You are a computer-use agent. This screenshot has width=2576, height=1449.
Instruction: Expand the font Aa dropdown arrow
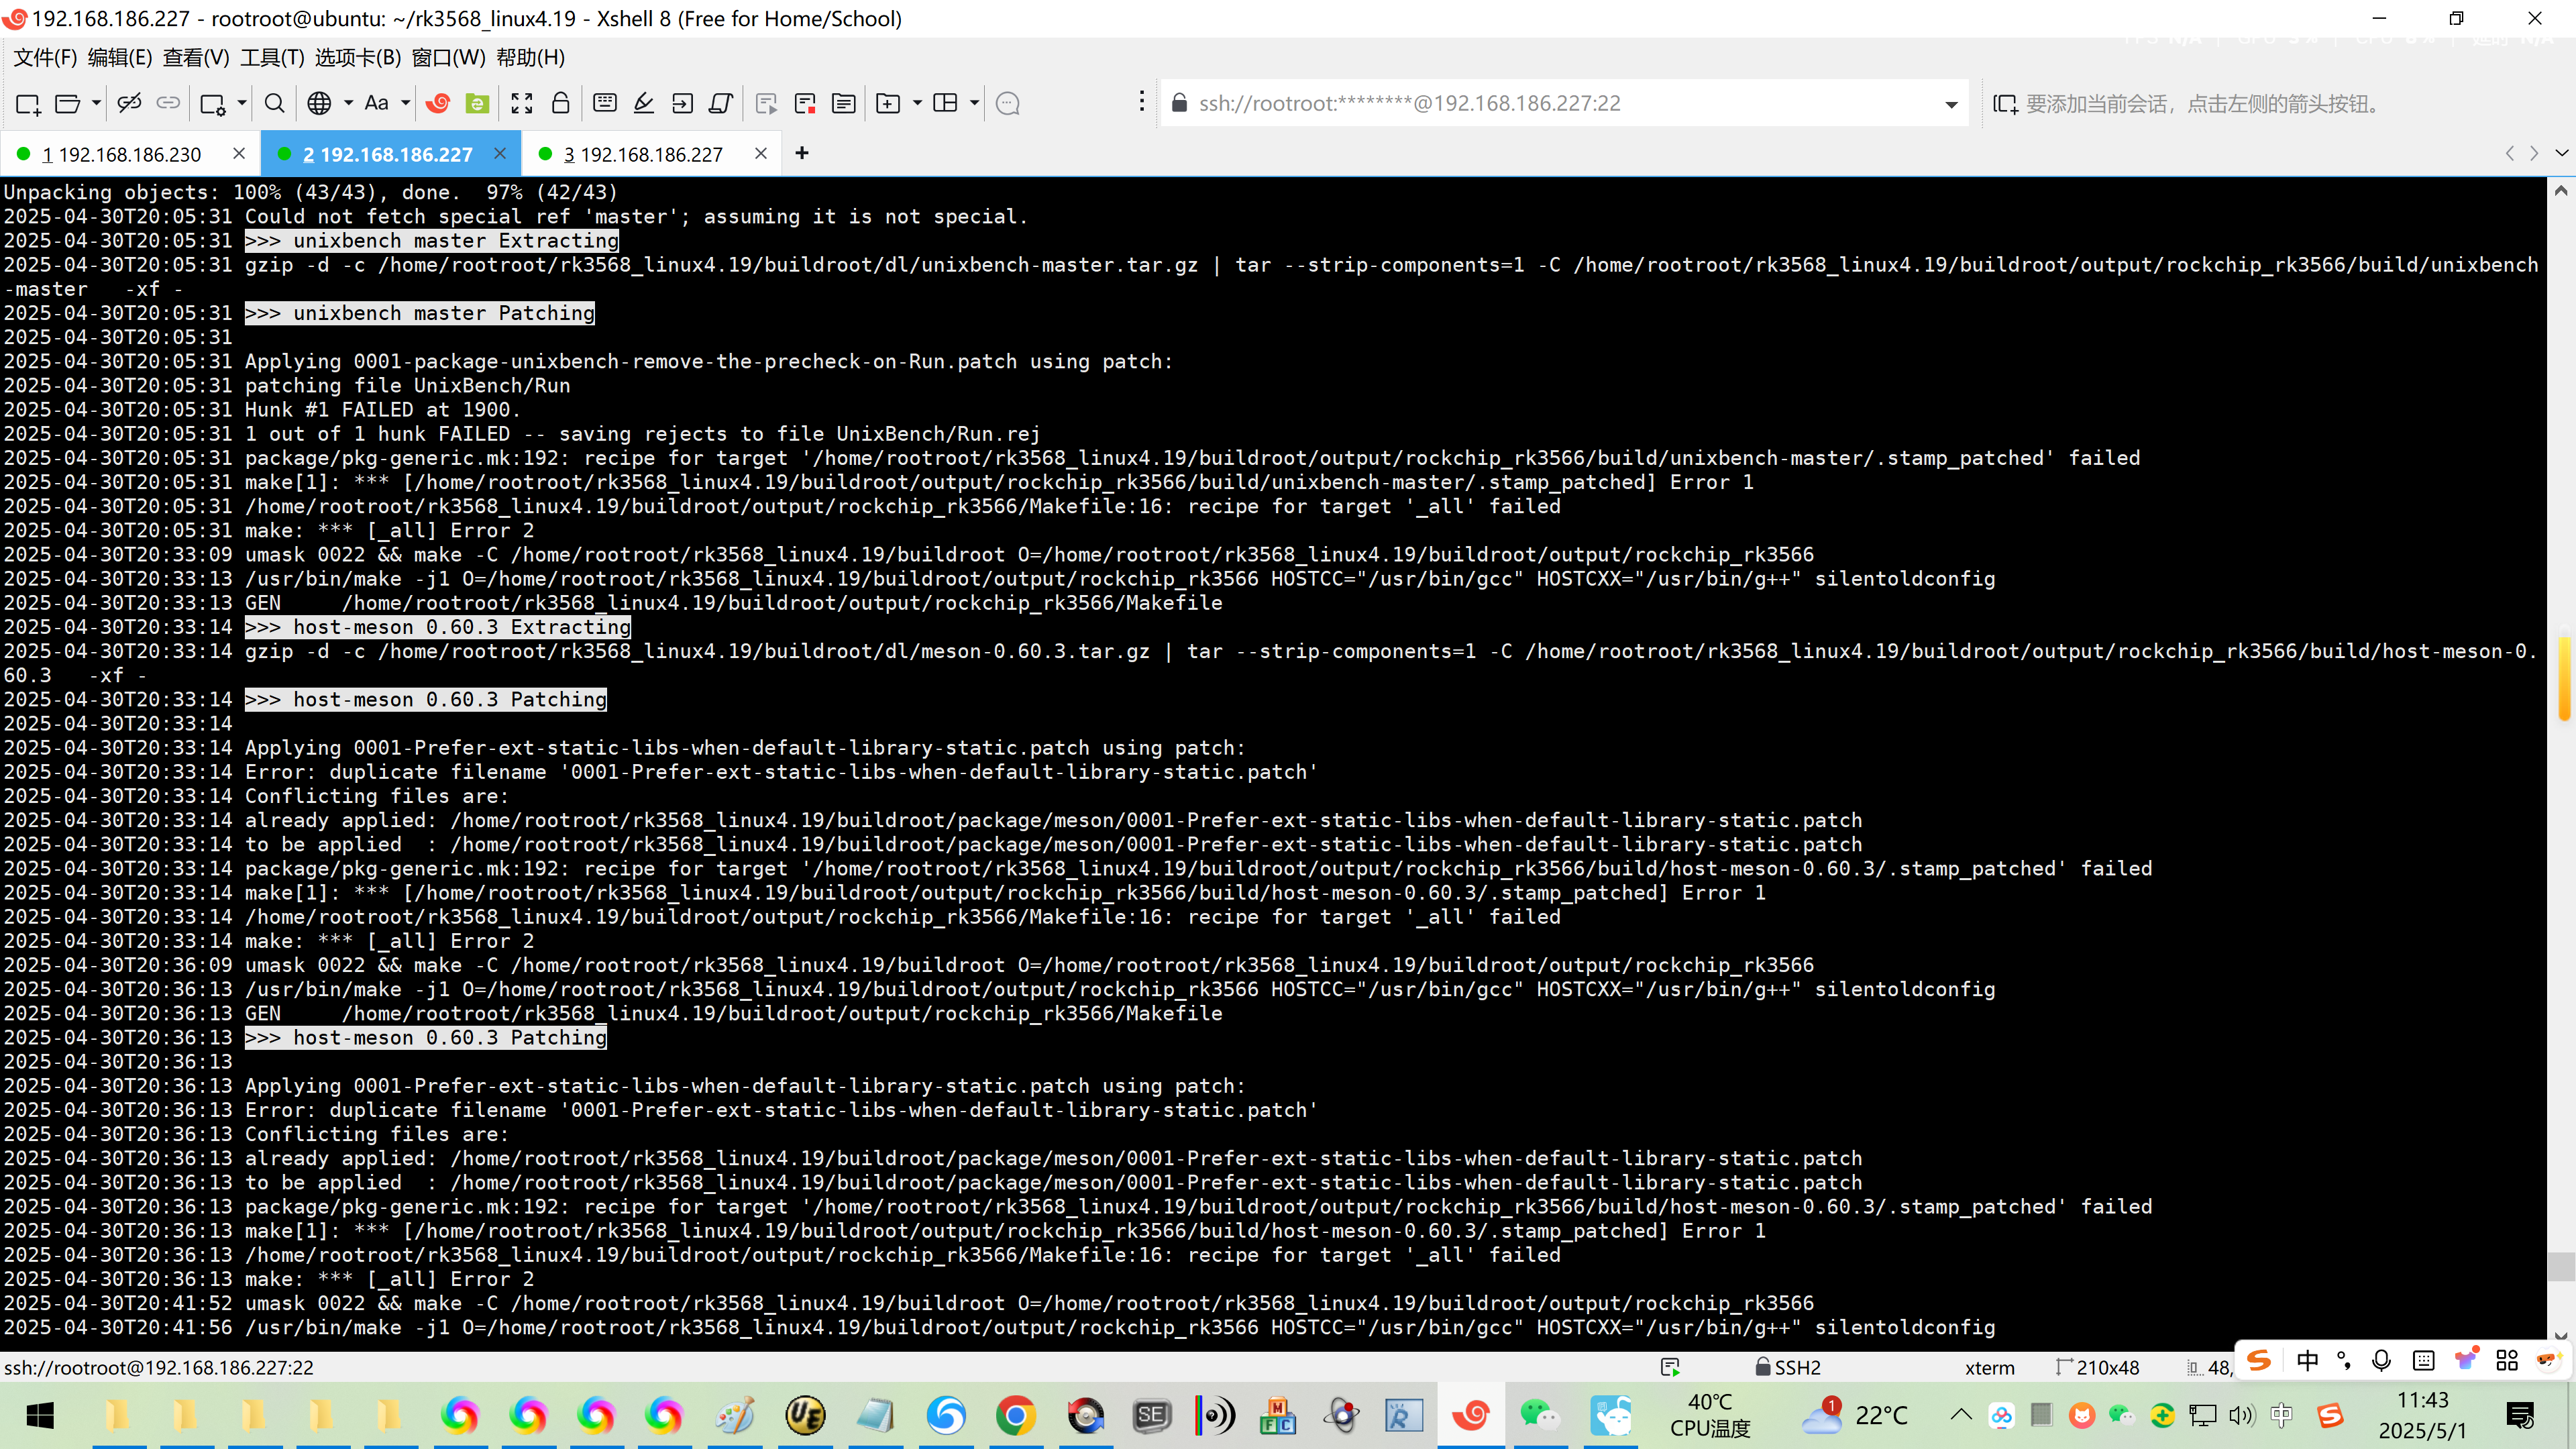tap(406, 104)
